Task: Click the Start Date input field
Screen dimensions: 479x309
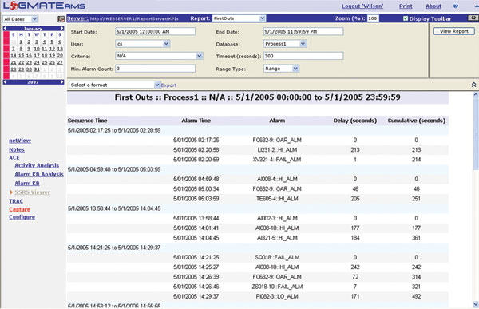Action: click(x=155, y=31)
